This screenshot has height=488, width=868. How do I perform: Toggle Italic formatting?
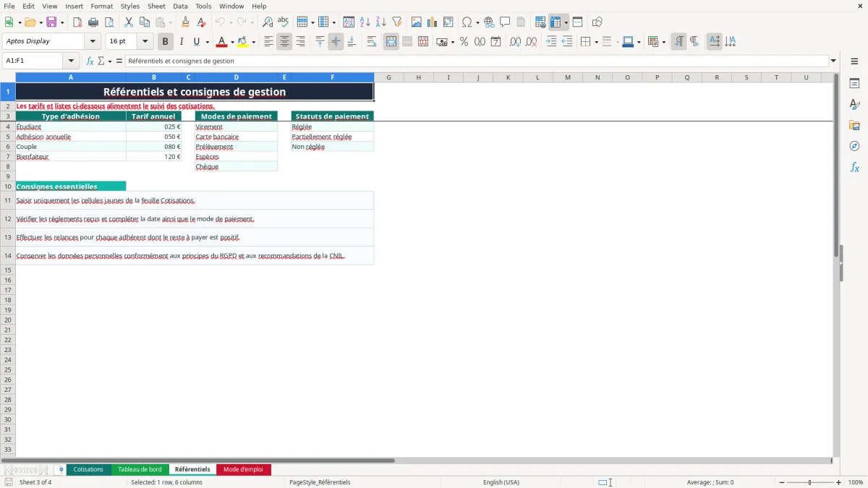[182, 42]
